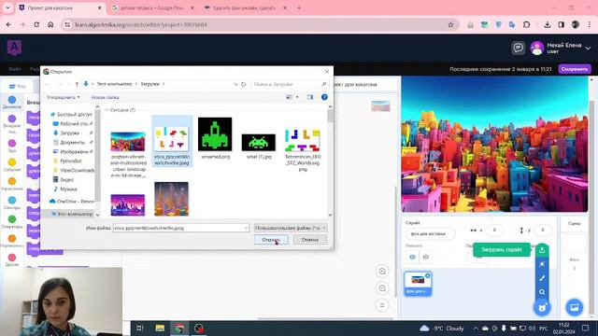
Task: Zoom out the code workspace
Action: tap(382, 288)
